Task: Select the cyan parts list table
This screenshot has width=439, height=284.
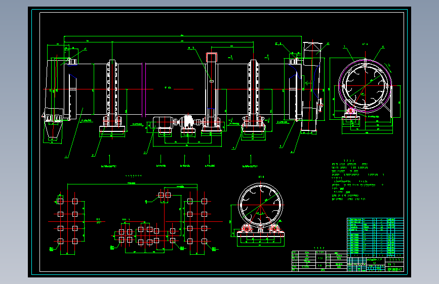Action: point(375,238)
